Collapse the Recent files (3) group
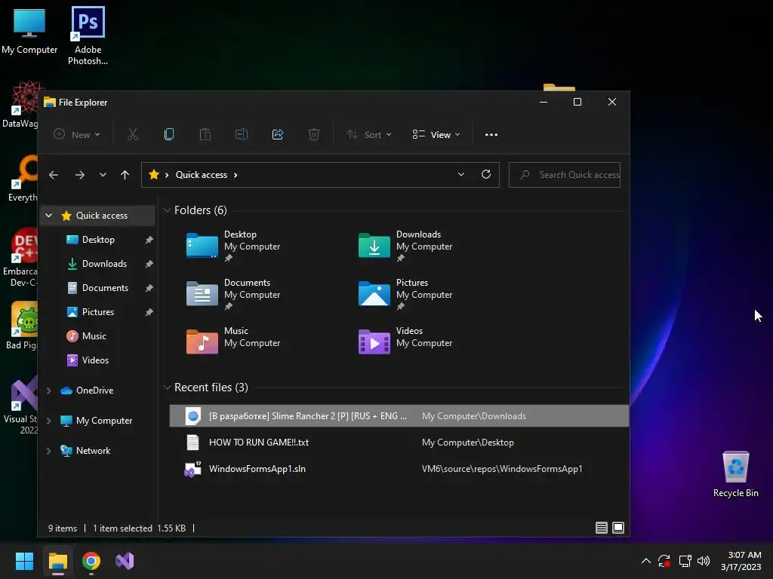773x579 pixels. 167,388
